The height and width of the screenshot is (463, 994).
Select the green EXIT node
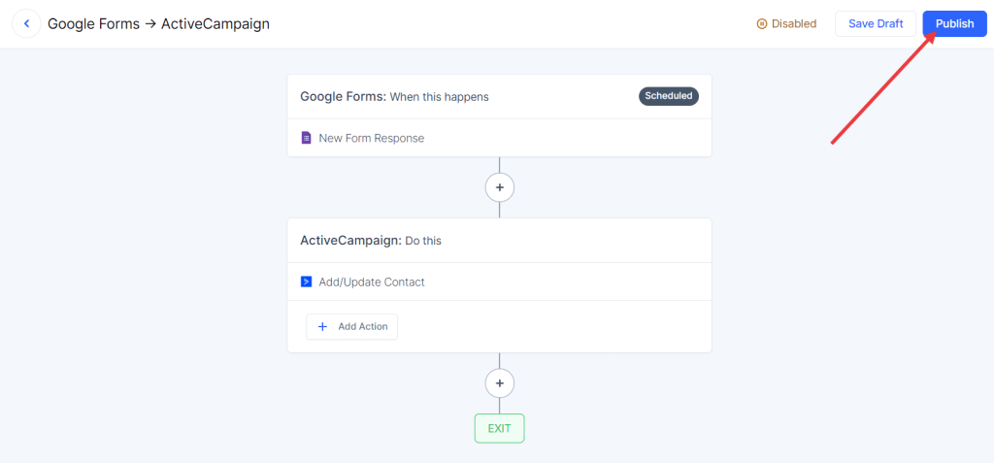pyautogui.click(x=499, y=428)
